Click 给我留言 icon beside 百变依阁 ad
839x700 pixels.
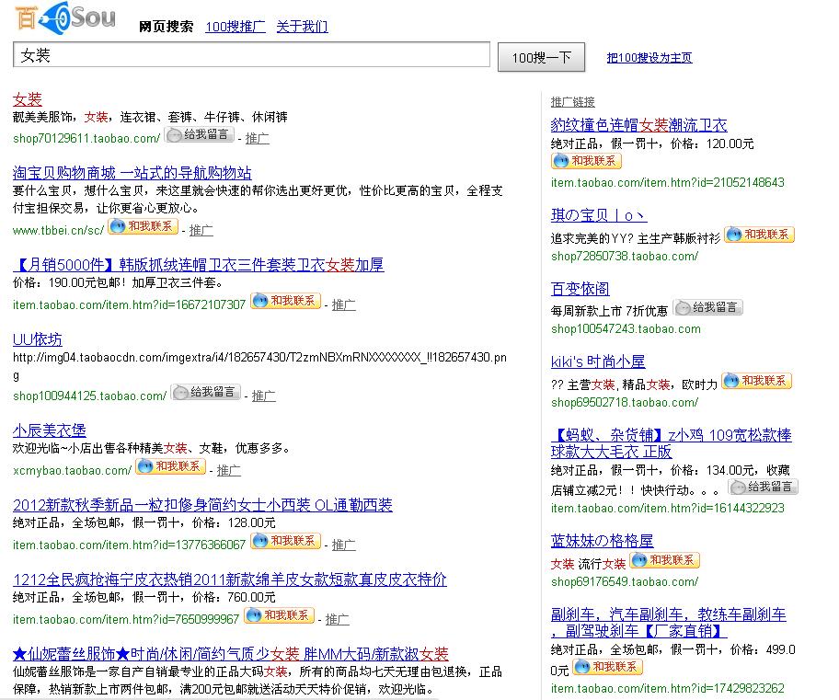click(x=707, y=307)
